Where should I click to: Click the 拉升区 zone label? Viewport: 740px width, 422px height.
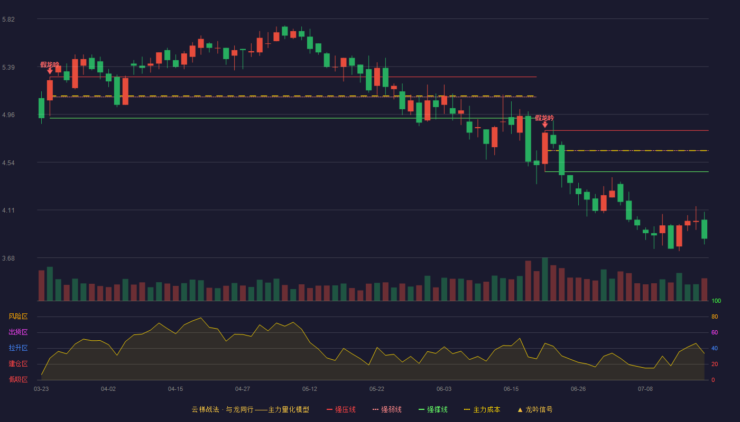tap(18, 348)
